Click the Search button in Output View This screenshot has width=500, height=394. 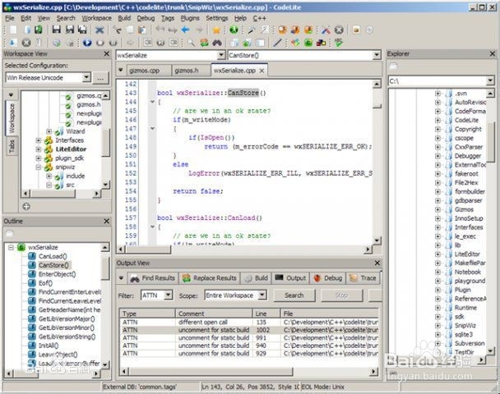click(x=294, y=295)
